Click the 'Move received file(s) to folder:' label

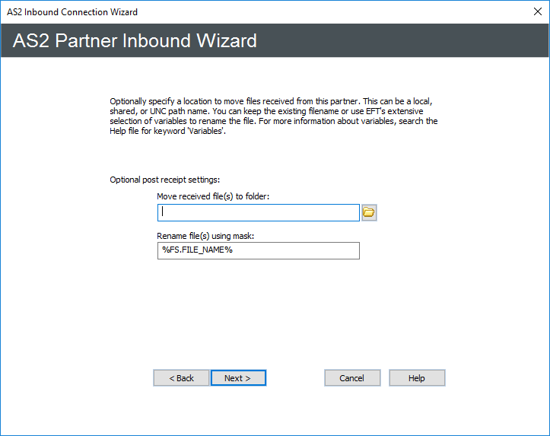(x=213, y=196)
